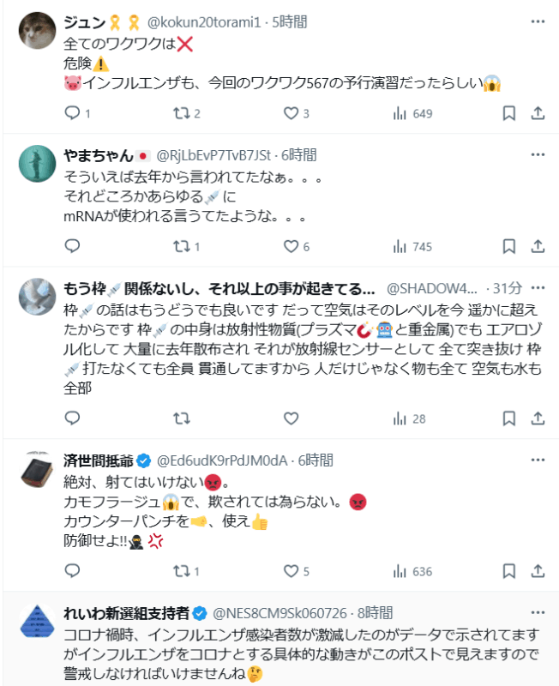Open more options on the SHADOW4 tweet
Image resolution: width=559 pixels, height=686 pixels.
(x=538, y=286)
